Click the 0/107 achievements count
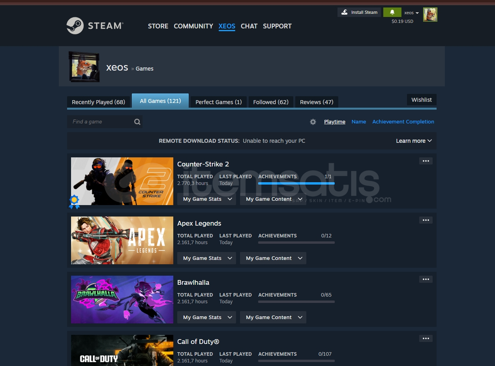 pyautogui.click(x=325, y=354)
